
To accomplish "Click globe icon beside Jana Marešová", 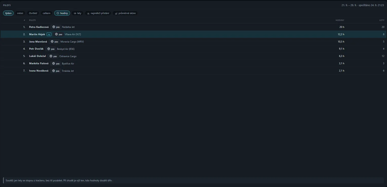I will click(52, 42).
